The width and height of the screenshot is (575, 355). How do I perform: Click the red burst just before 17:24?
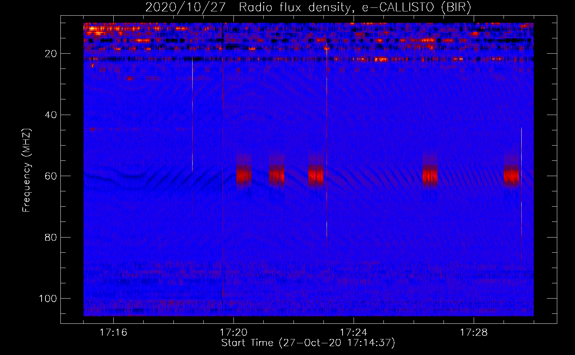tap(316, 175)
